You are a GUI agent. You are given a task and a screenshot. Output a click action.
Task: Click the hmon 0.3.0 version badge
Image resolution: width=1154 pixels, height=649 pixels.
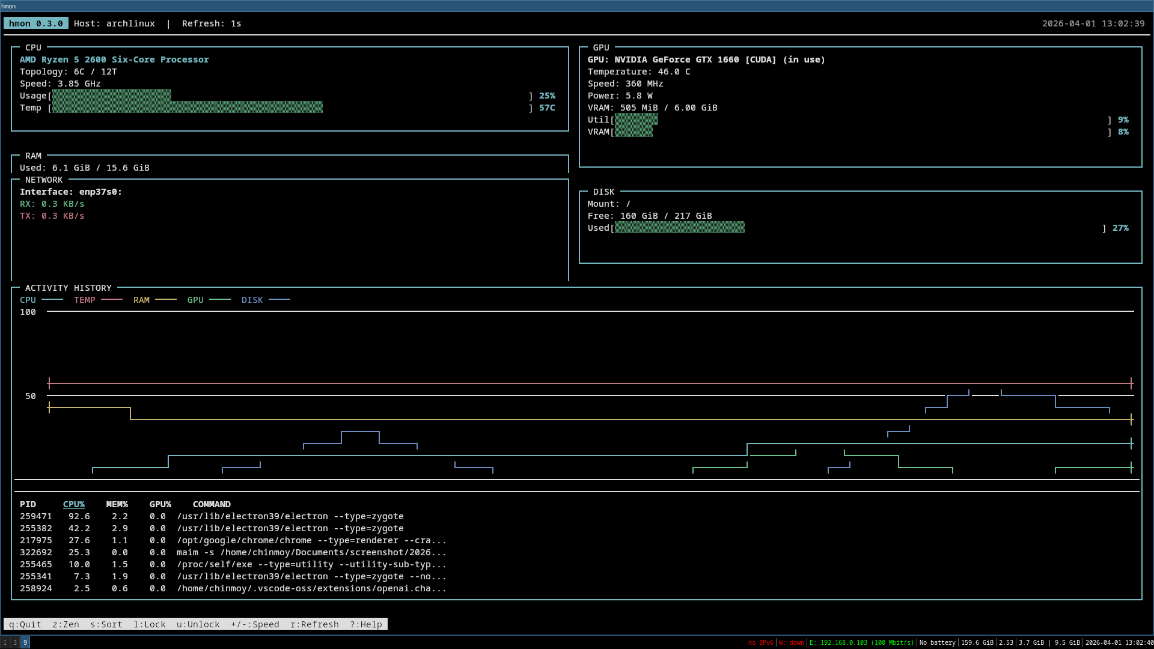pyautogui.click(x=36, y=23)
